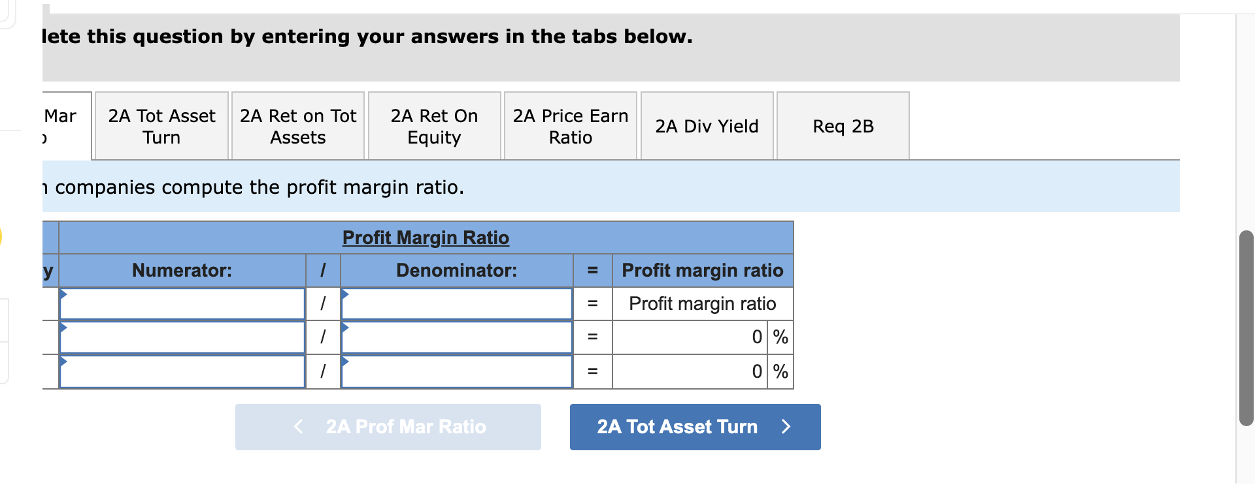1255x492 pixels.
Task: Click the back chevron on 2A Prof Mar Ratio
Action: (x=298, y=427)
